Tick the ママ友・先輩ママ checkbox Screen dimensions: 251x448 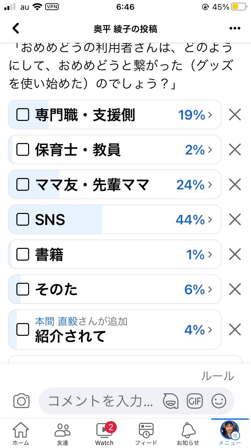coord(23,185)
